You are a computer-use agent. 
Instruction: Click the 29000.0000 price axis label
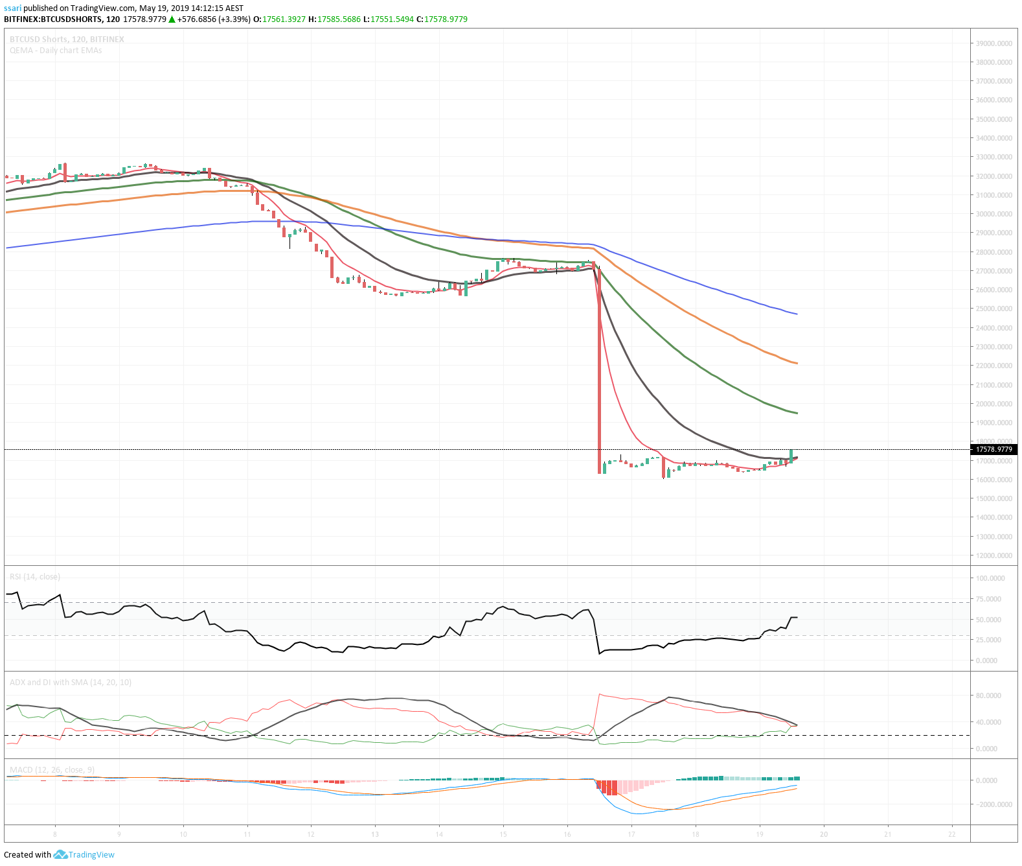994,233
